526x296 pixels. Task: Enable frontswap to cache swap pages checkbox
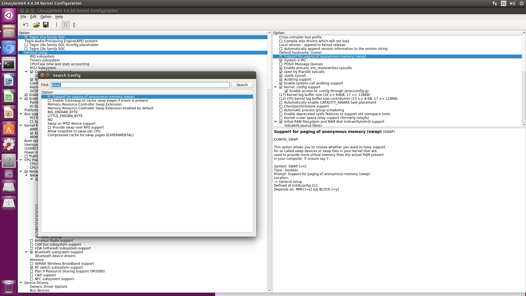[49, 101]
